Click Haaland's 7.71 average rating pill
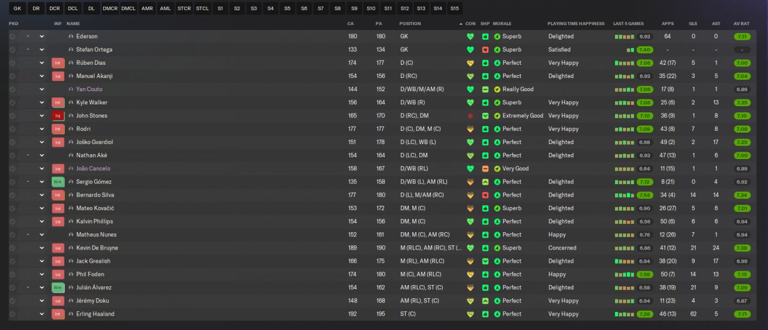 [742, 314]
